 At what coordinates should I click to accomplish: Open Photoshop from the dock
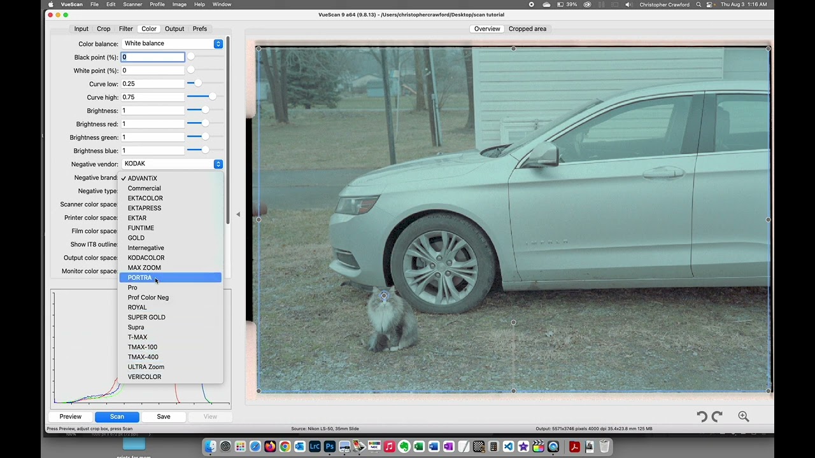tap(330, 447)
